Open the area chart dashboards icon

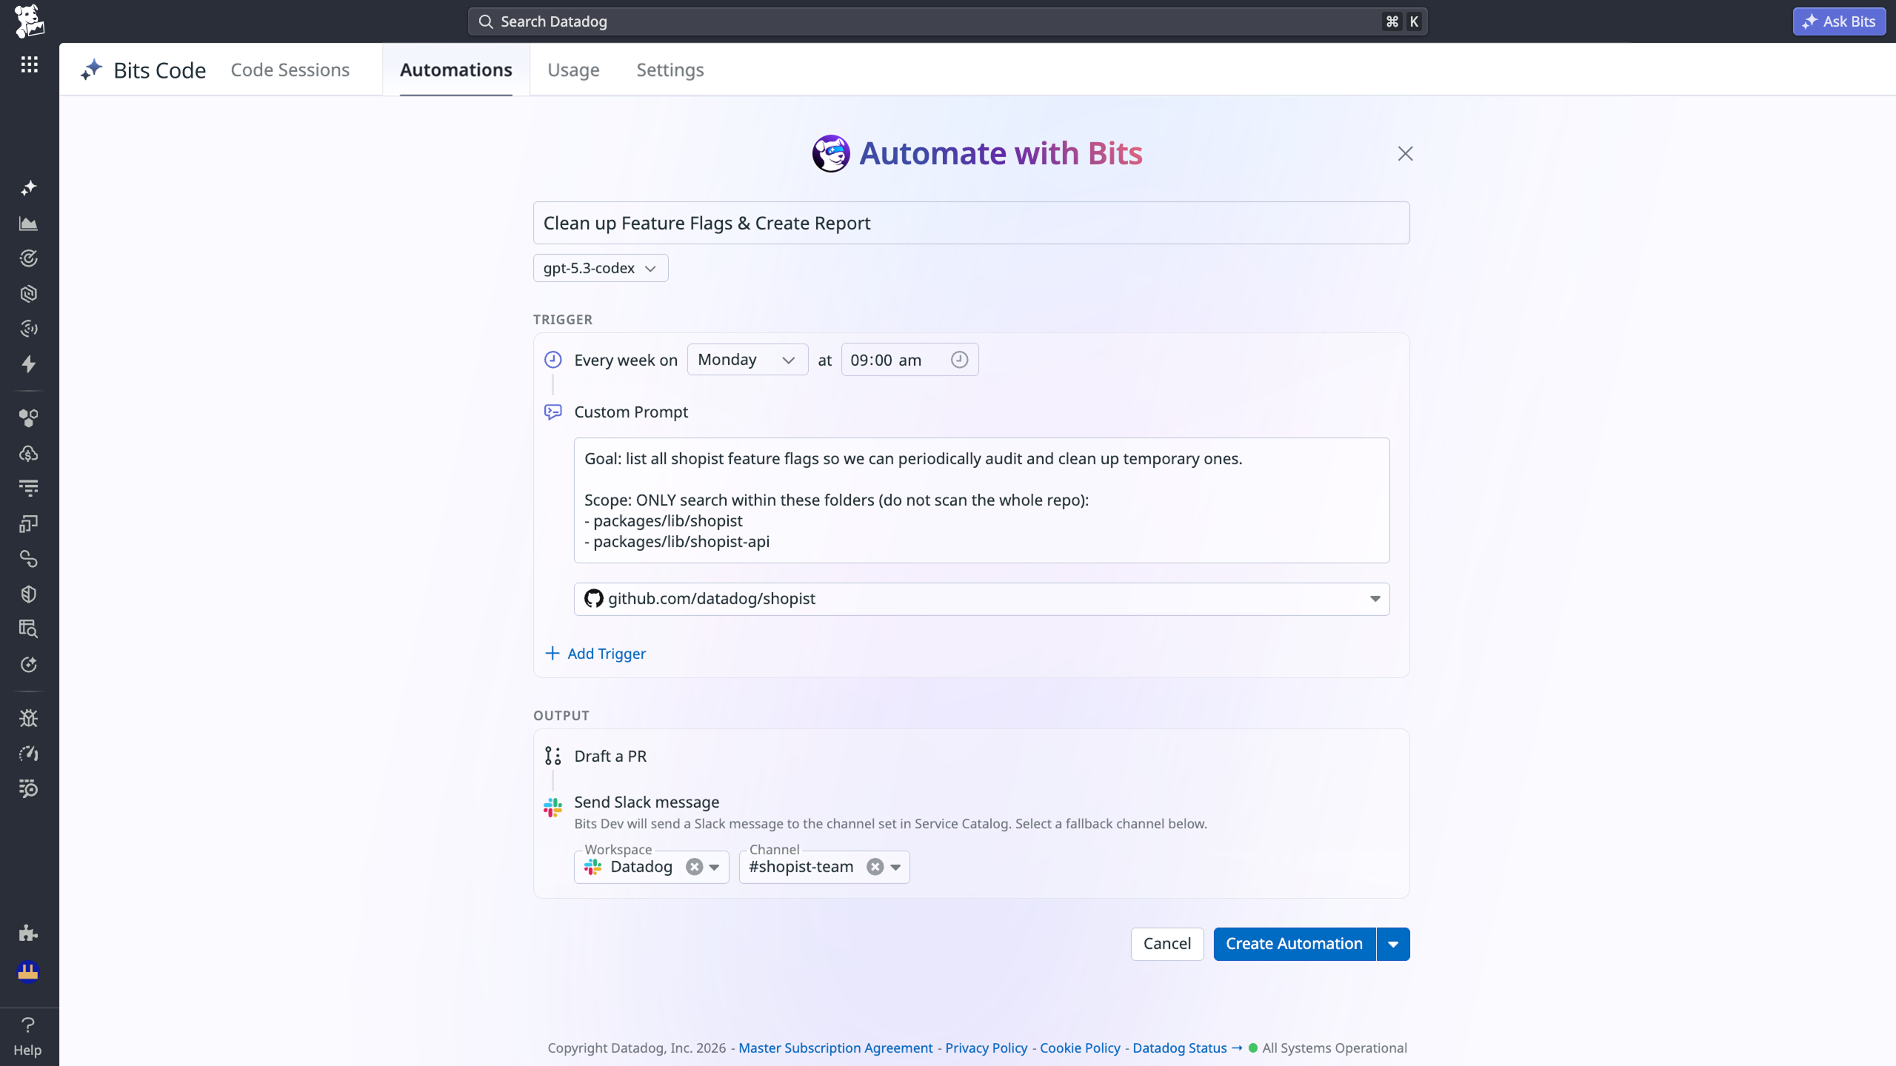pyautogui.click(x=29, y=223)
